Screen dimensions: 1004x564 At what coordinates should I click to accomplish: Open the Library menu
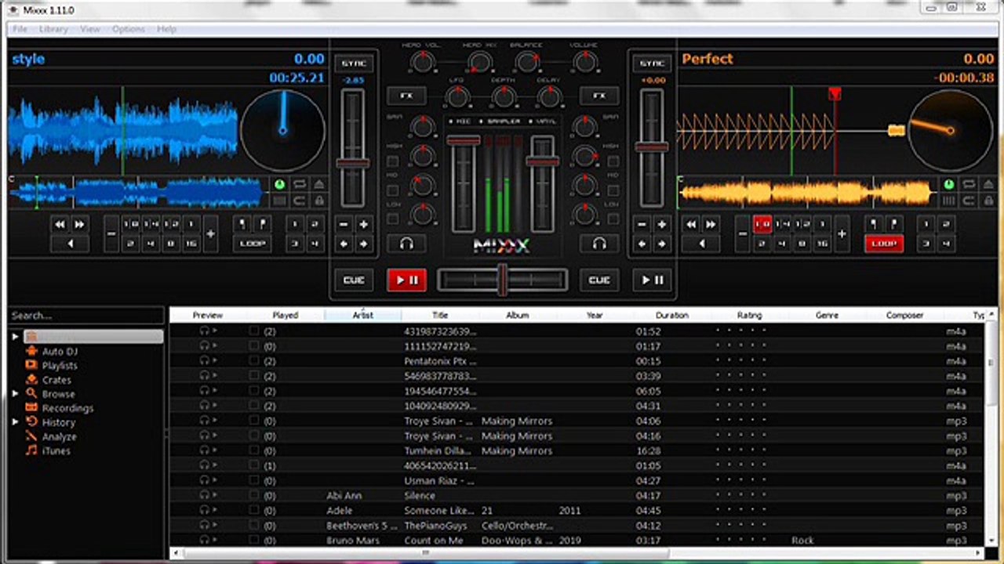pos(53,29)
